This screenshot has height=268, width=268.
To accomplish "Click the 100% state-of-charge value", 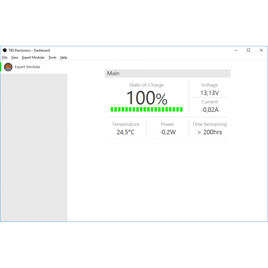I will coord(147,98).
